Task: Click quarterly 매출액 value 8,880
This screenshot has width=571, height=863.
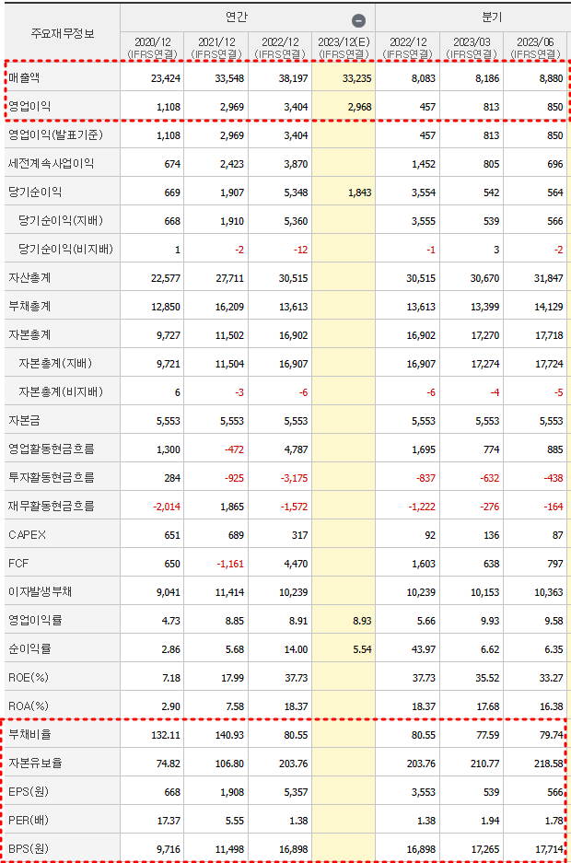Action: (x=551, y=78)
